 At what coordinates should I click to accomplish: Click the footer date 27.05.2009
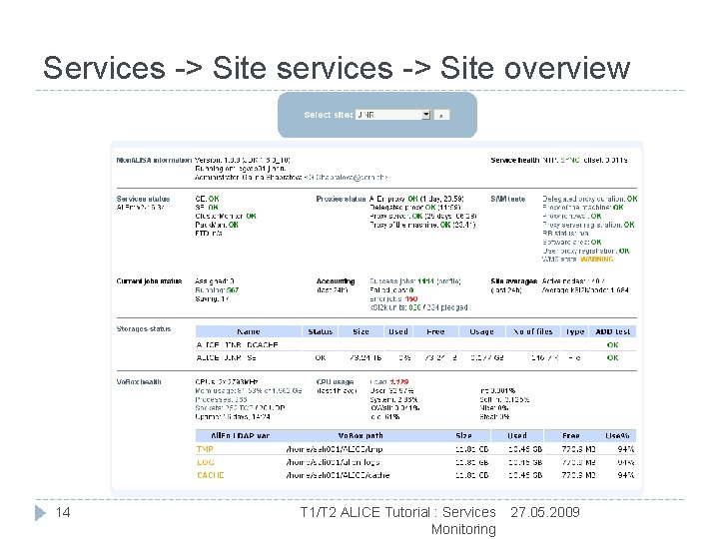545,512
